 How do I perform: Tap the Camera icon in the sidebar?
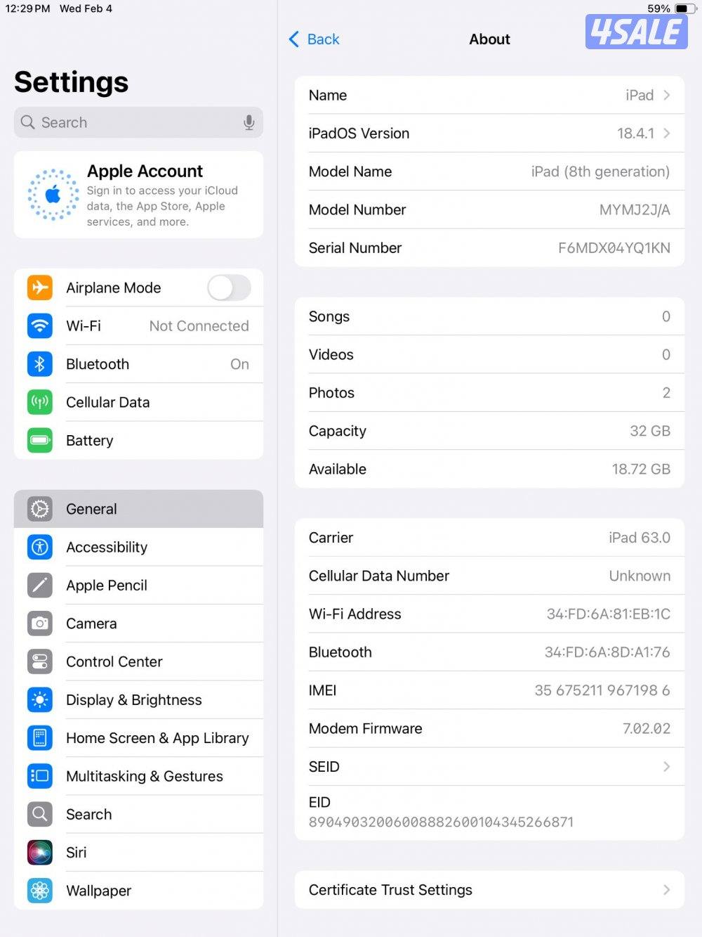click(40, 623)
